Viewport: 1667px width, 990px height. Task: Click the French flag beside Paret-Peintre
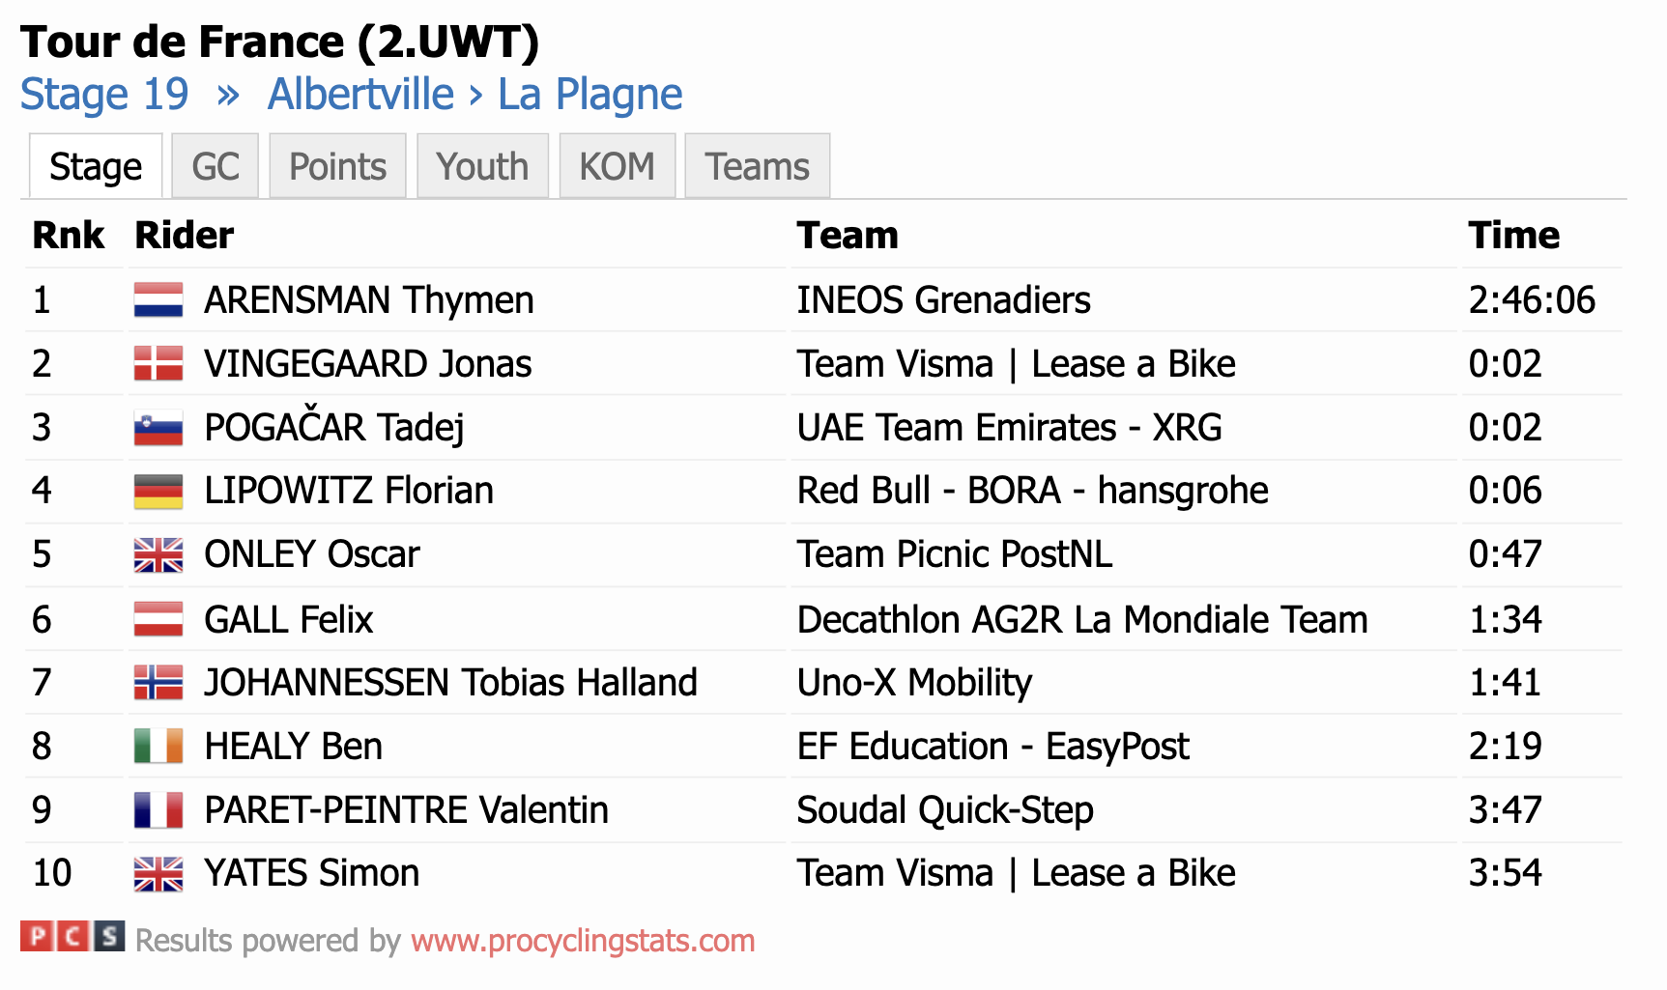(x=158, y=810)
